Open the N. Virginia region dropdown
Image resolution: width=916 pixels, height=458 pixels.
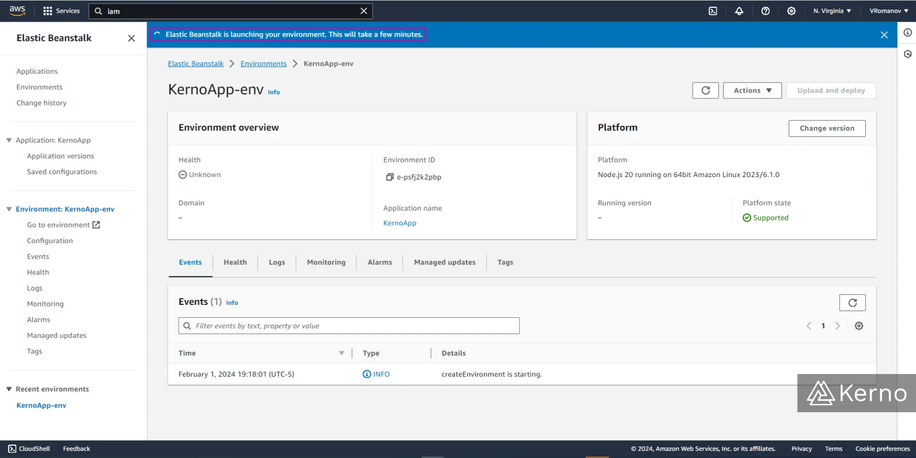pyautogui.click(x=832, y=11)
